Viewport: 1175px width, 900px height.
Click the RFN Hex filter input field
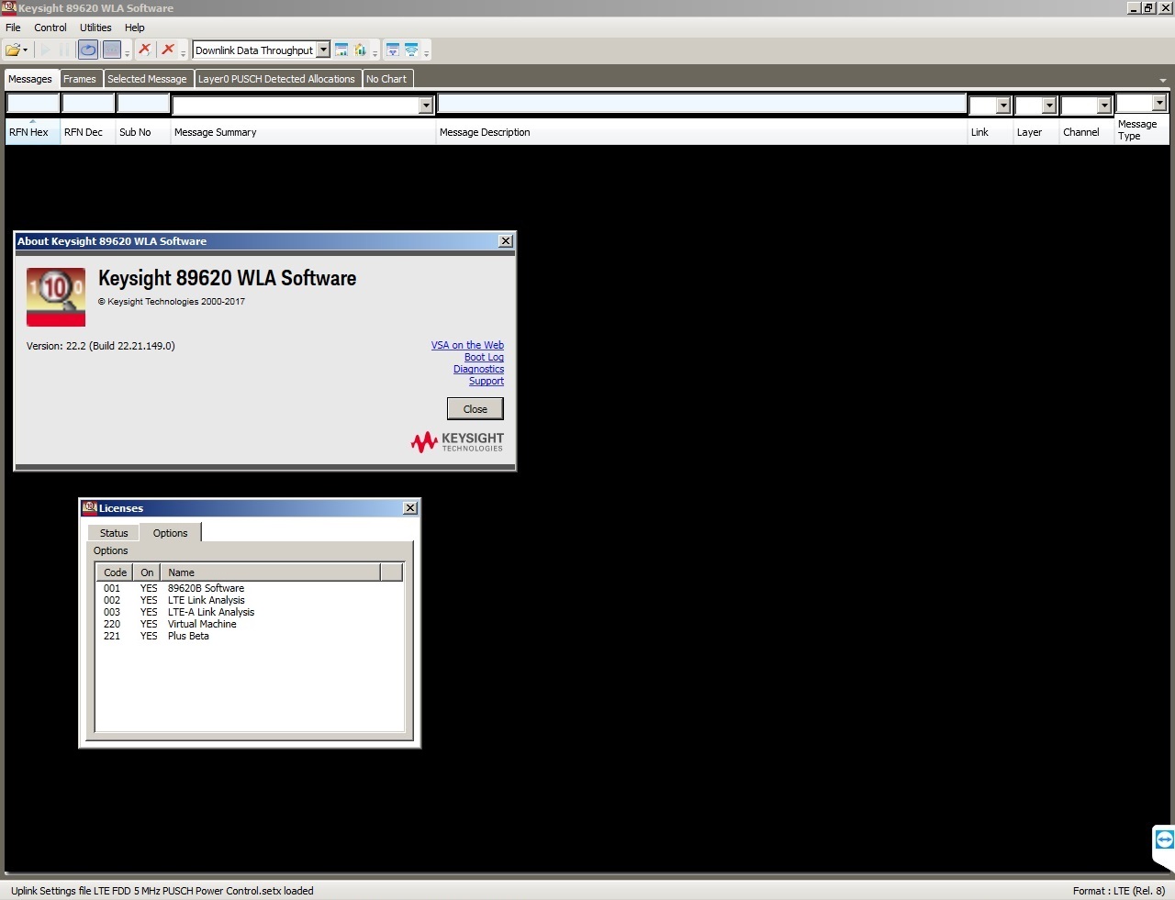pyautogui.click(x=33, y=104)
